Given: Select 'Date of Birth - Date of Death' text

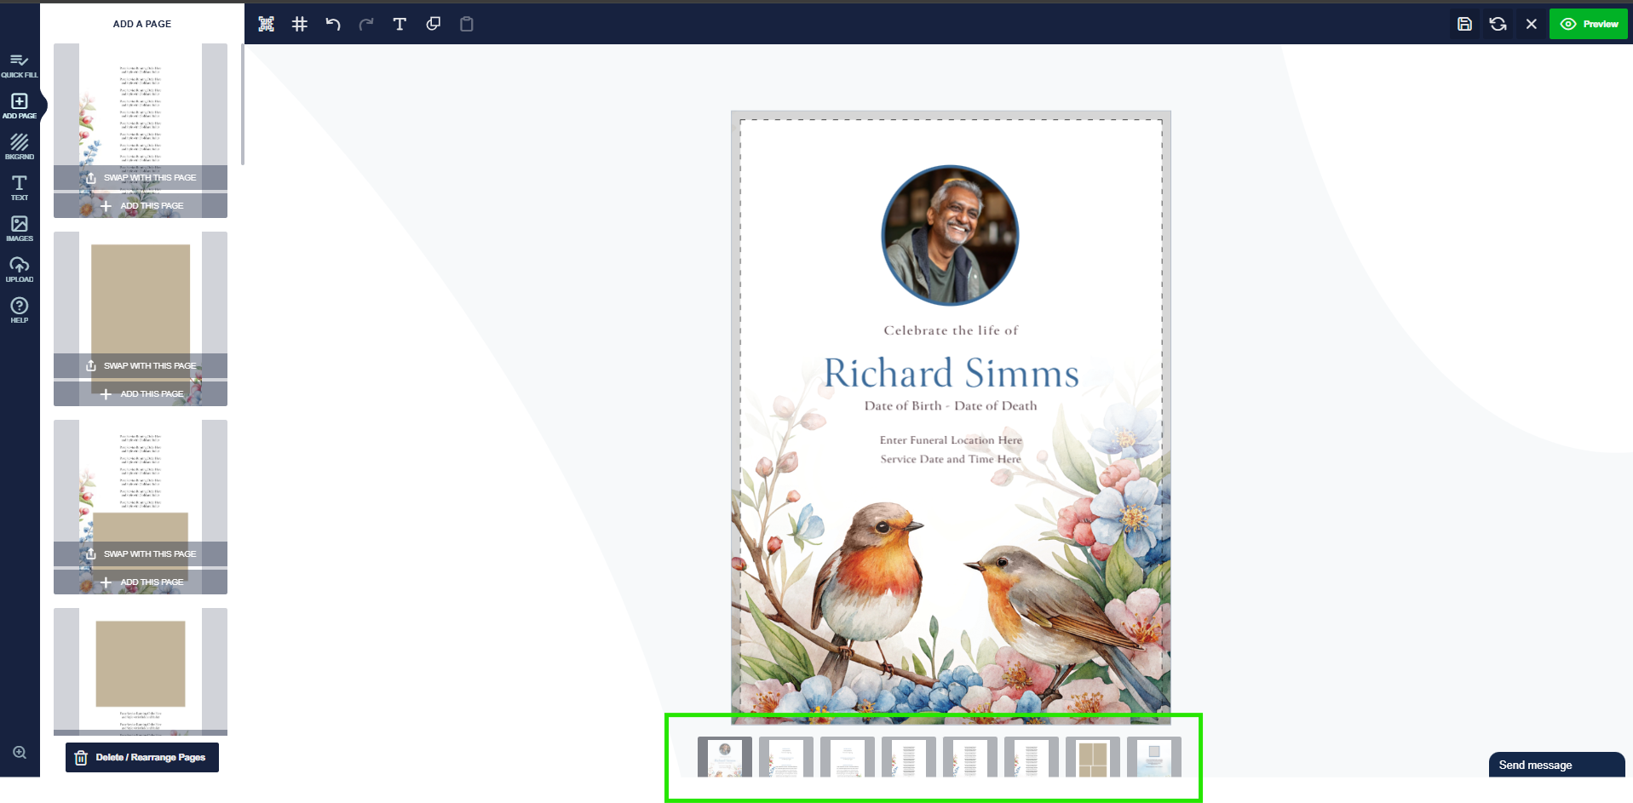Looking at the screenshot, I should [x=951, y=406].
